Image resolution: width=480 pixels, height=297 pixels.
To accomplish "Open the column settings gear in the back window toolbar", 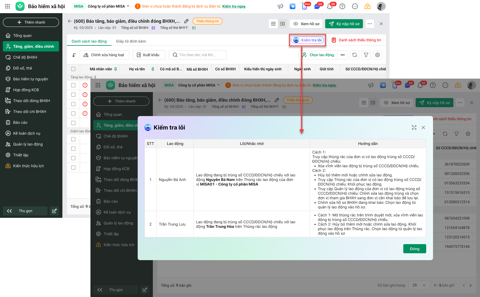I will pyautogui.click(x=378, y=55).
